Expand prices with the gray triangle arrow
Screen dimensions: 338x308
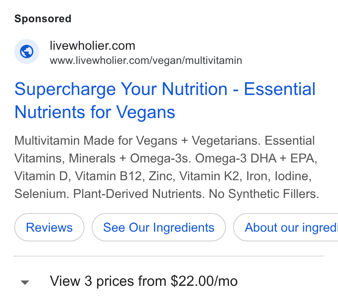pyautogui.click(x=25, y=282)
